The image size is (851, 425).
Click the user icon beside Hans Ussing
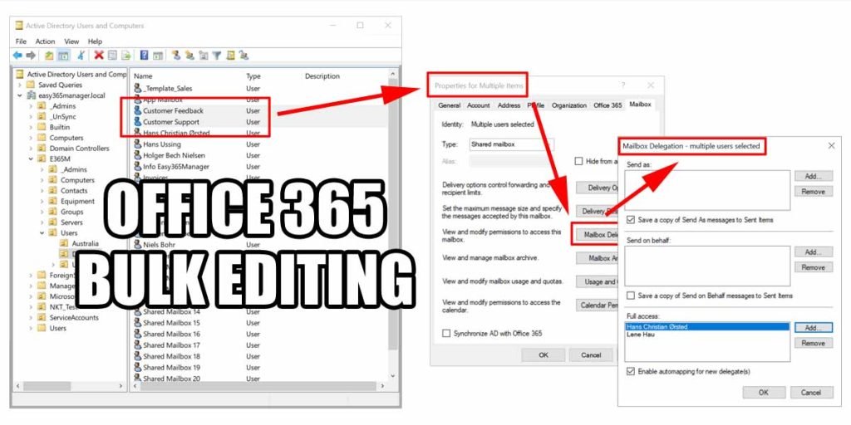(x=137, y=144)
